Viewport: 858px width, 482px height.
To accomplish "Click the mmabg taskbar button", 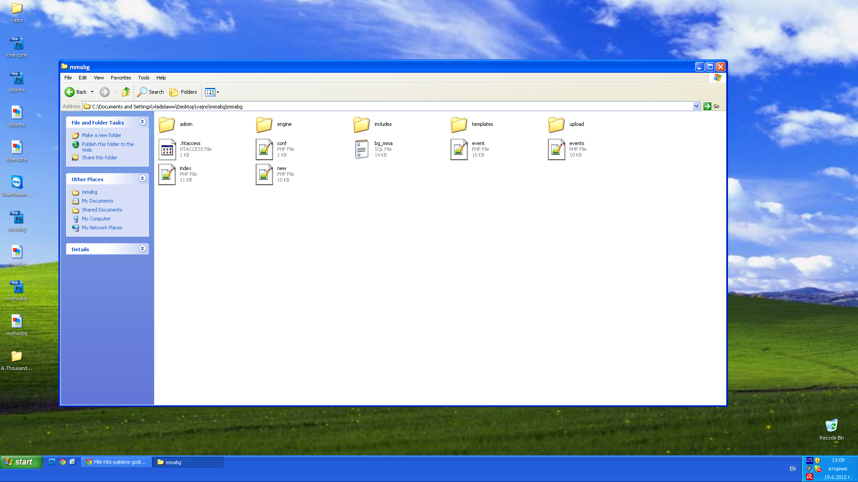I will [188, 462].
